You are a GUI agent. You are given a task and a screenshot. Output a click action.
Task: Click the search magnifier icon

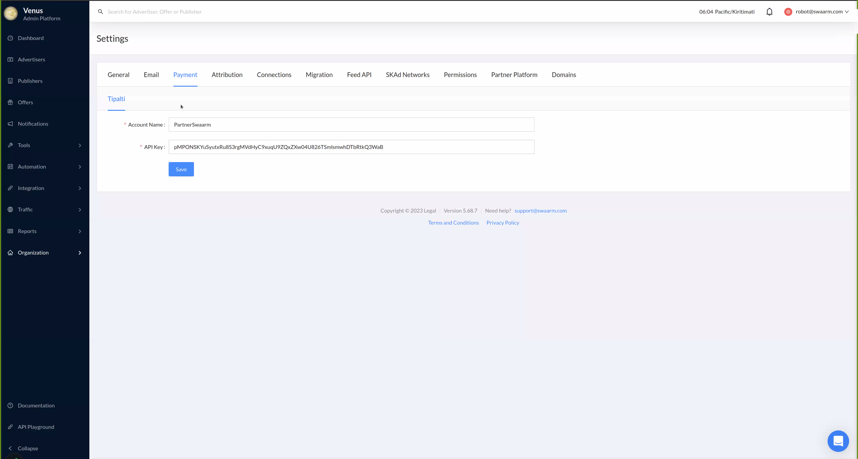pyautogui.click(x=101, y=12)
